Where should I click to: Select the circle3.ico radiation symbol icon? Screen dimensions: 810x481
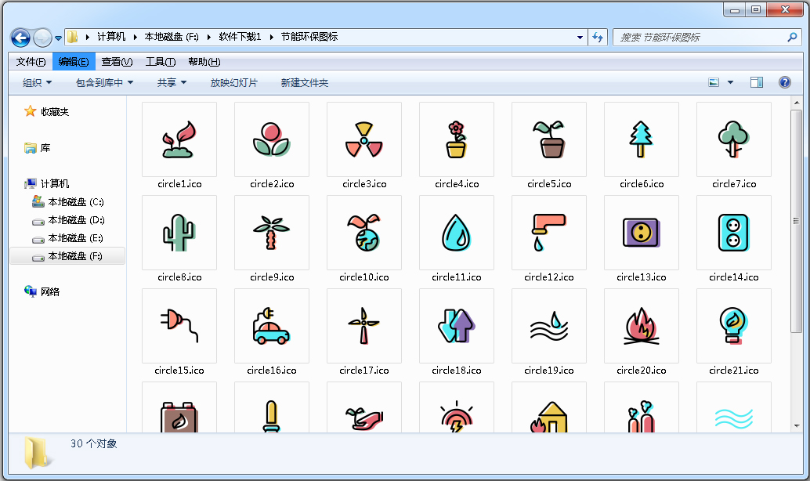tap(363, 139)
